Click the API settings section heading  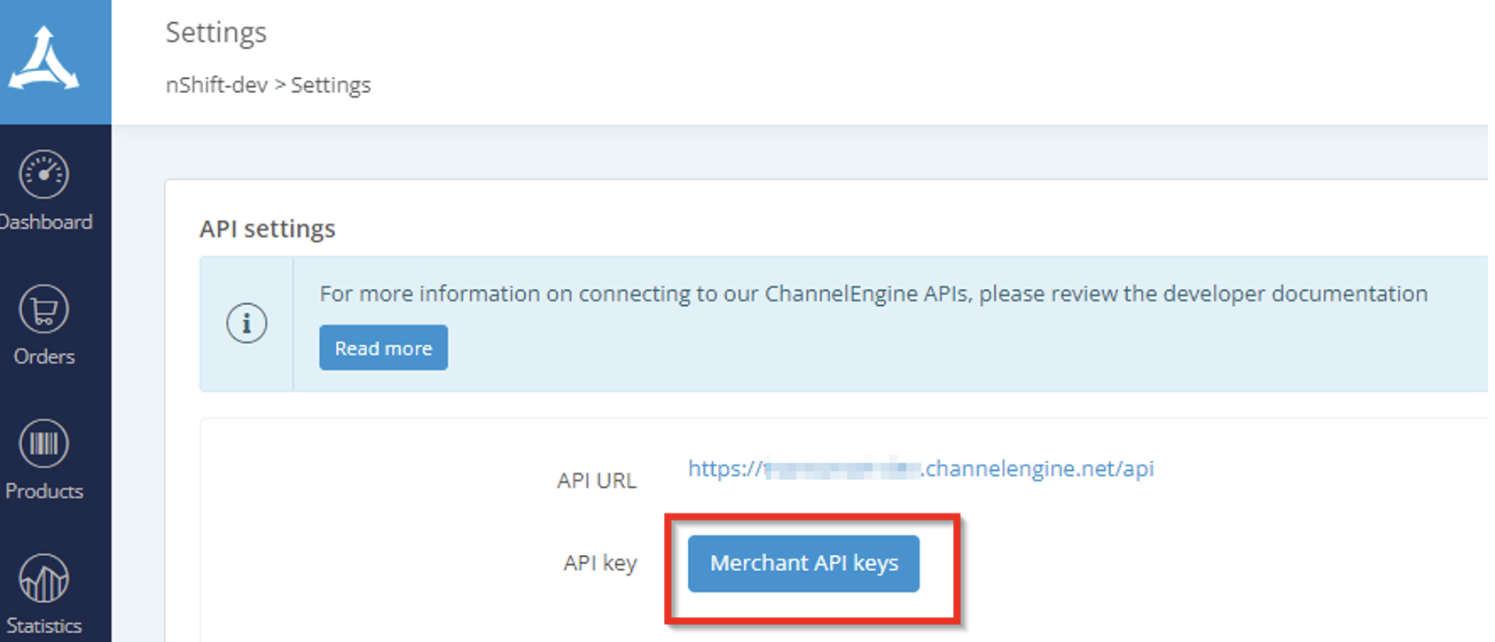coord(267,229)
